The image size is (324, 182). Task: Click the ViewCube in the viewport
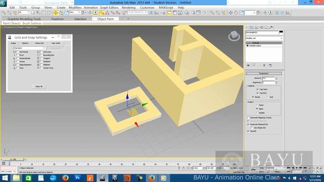234,36
